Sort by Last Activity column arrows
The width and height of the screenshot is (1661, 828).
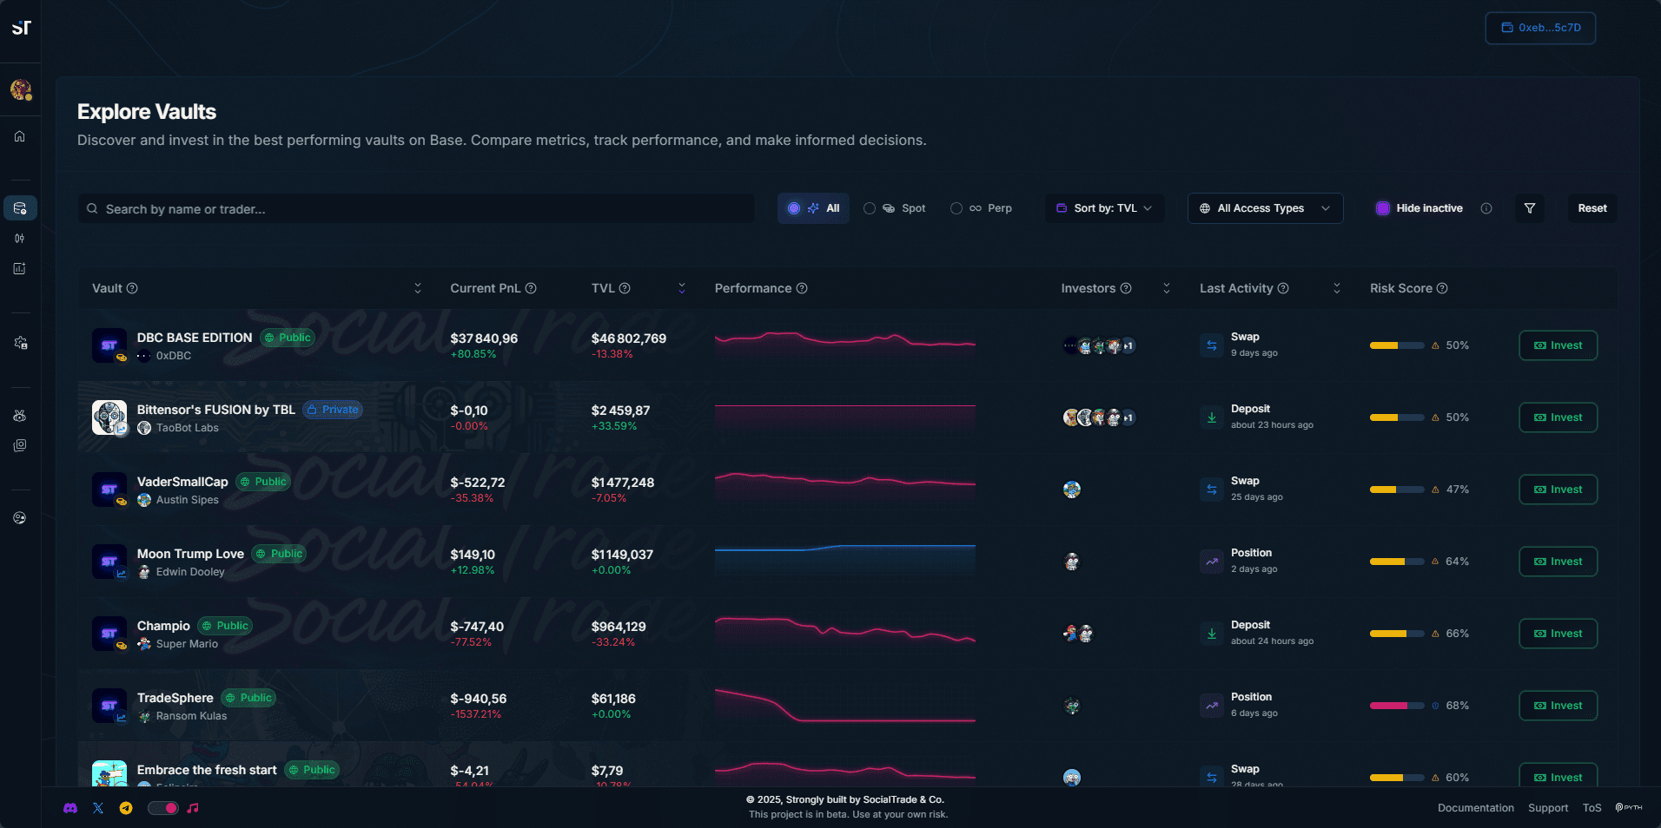[x=1337, y=288]
